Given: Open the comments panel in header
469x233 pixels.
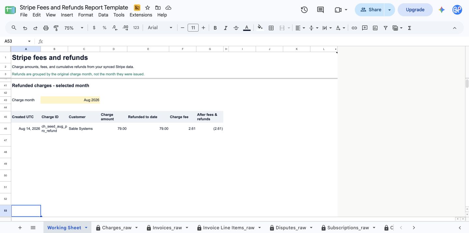Looking at the screenshot, I should point(320,10).
